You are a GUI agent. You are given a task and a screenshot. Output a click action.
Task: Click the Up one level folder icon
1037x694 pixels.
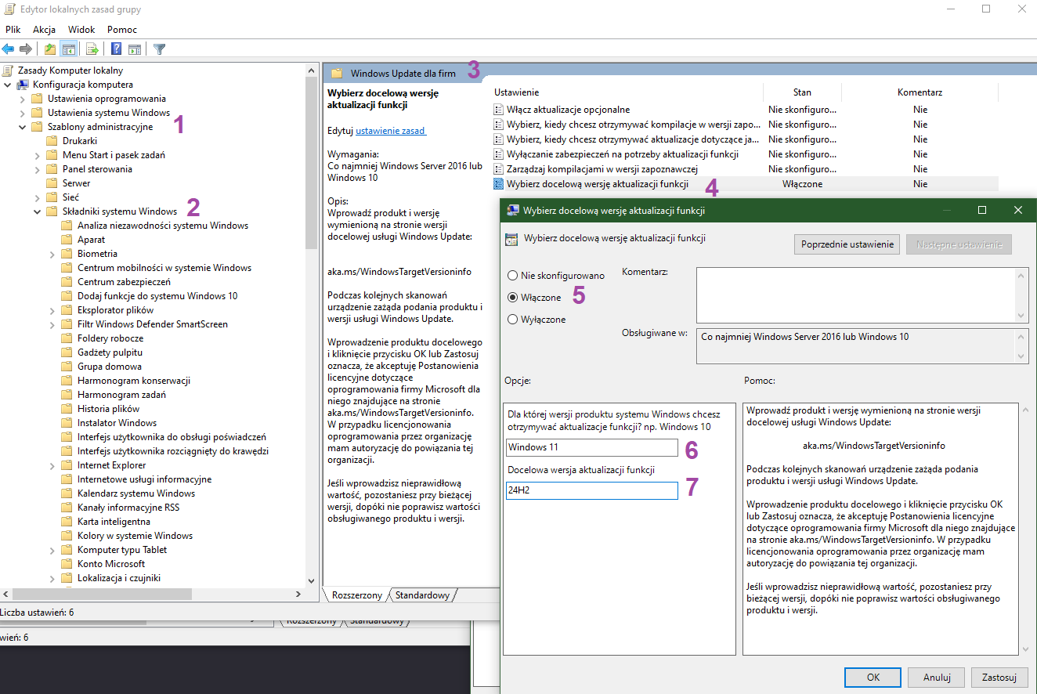tap(50, 49)
